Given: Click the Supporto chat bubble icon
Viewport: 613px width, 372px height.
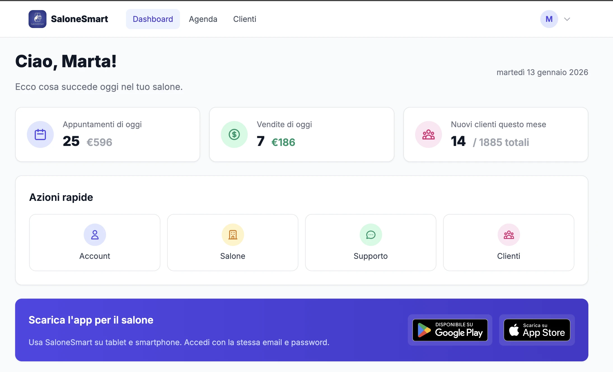Looking at the screenshot, I should pyautogui.click(x=371, y=235).
